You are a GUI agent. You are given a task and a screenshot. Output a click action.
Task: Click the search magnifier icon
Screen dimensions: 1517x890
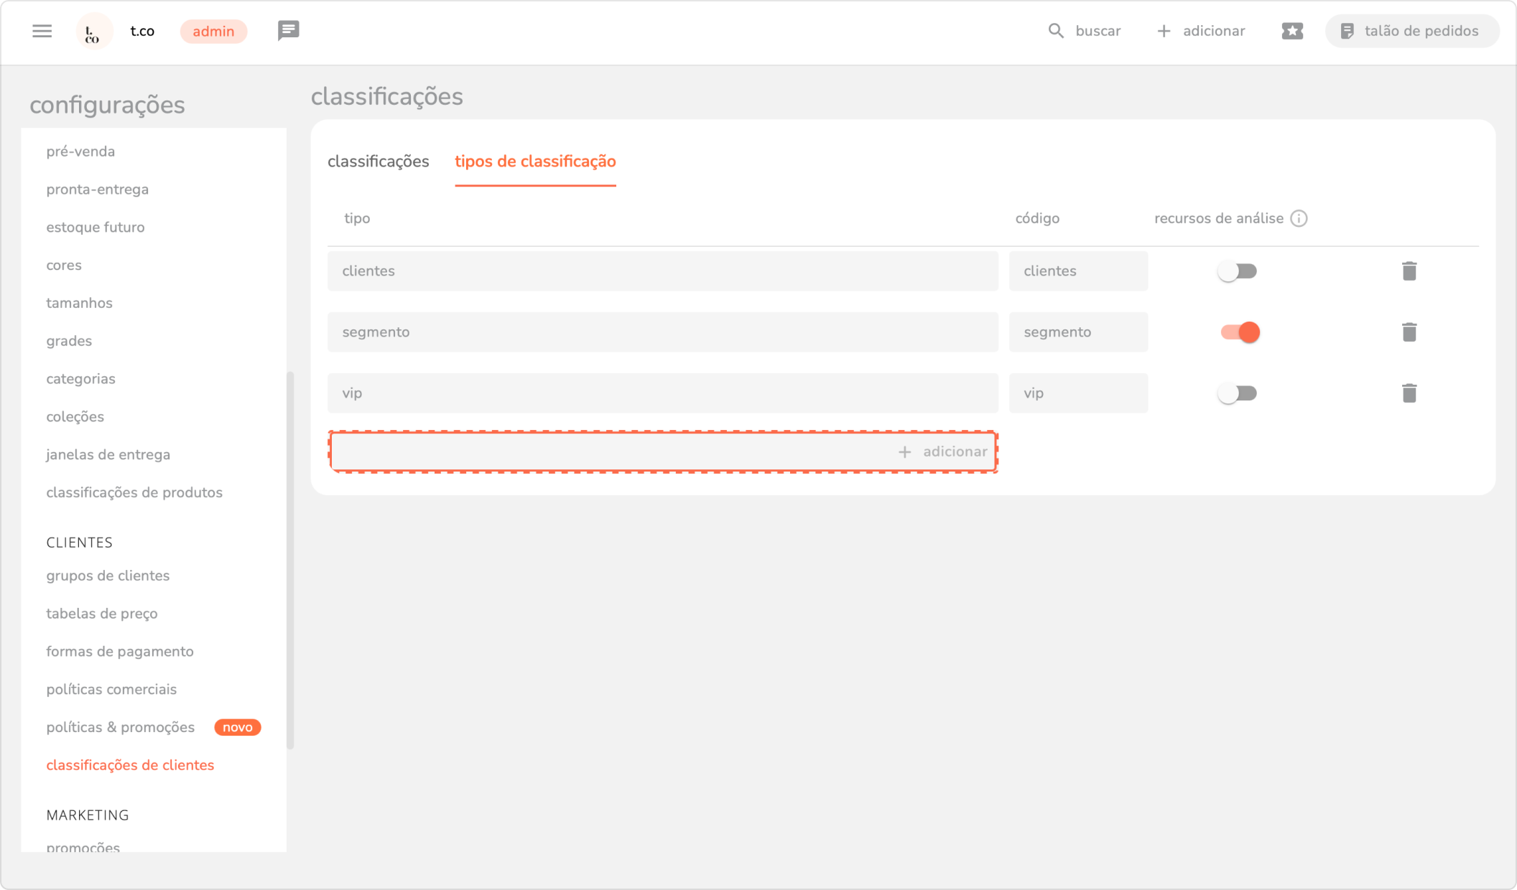pos(1055,31)
